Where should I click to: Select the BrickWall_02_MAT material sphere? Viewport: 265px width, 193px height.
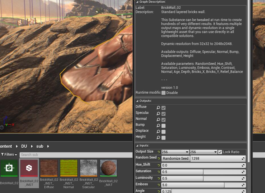click(109, 168)
